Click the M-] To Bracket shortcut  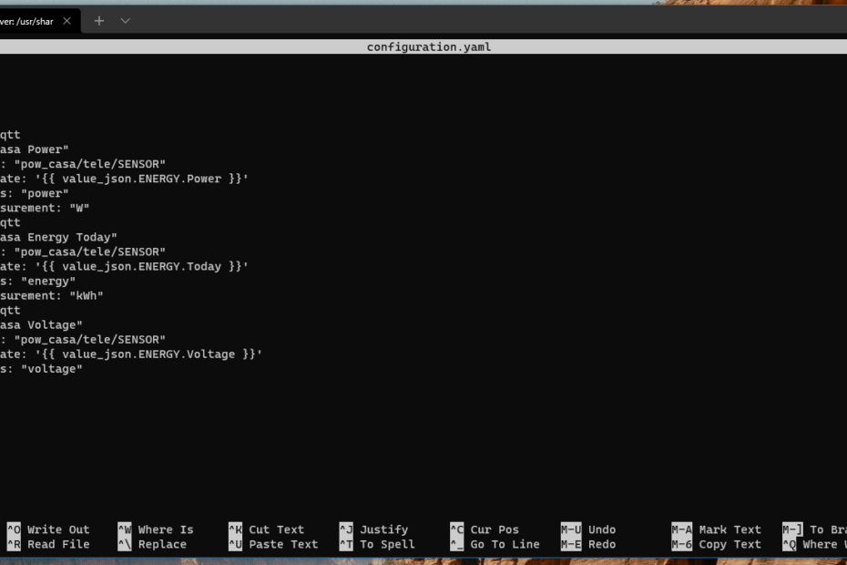[x=814, y=529]
